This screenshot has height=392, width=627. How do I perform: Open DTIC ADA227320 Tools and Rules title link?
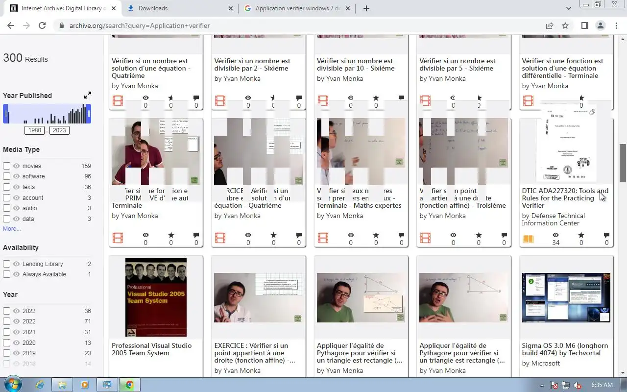565,198
